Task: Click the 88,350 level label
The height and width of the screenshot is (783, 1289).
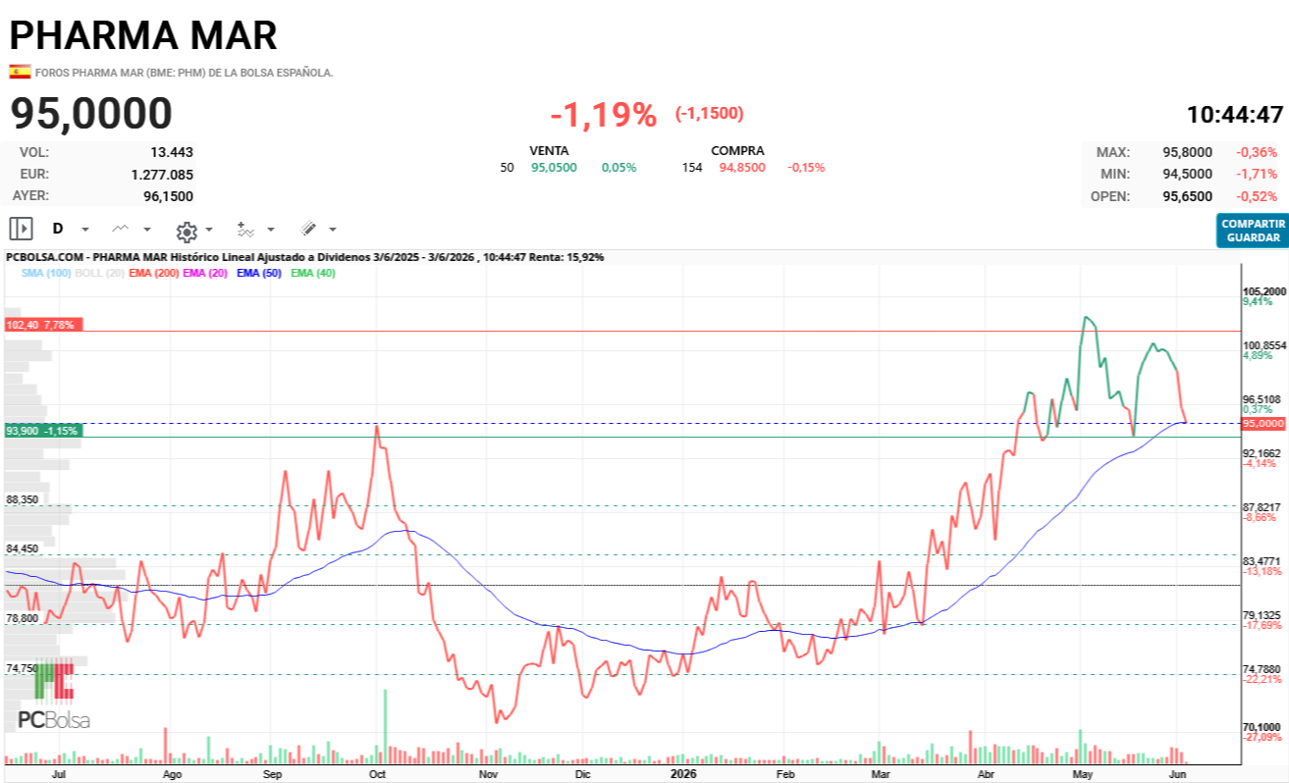Action: coord(22,499)
